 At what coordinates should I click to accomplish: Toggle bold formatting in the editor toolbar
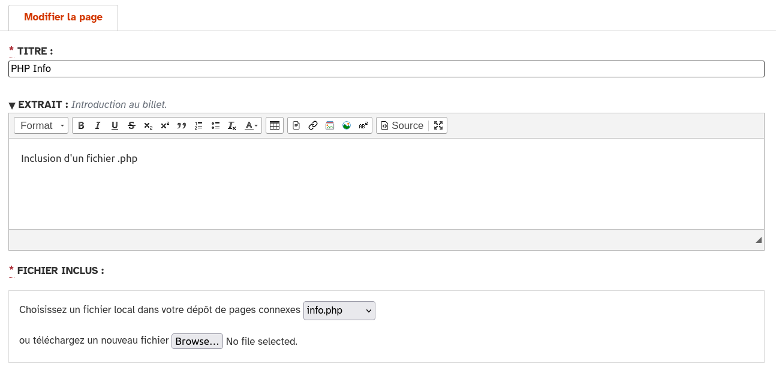coord(81,125)
